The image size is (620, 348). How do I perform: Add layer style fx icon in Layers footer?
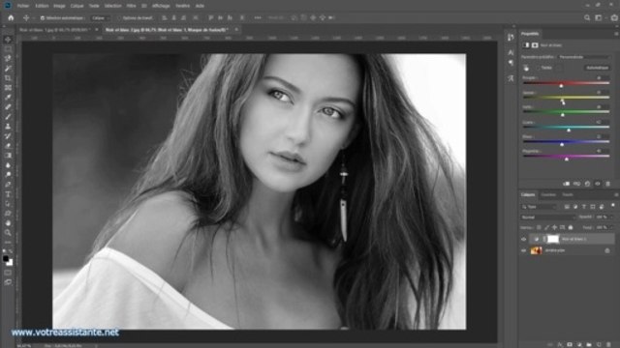[x=560, y=344]
